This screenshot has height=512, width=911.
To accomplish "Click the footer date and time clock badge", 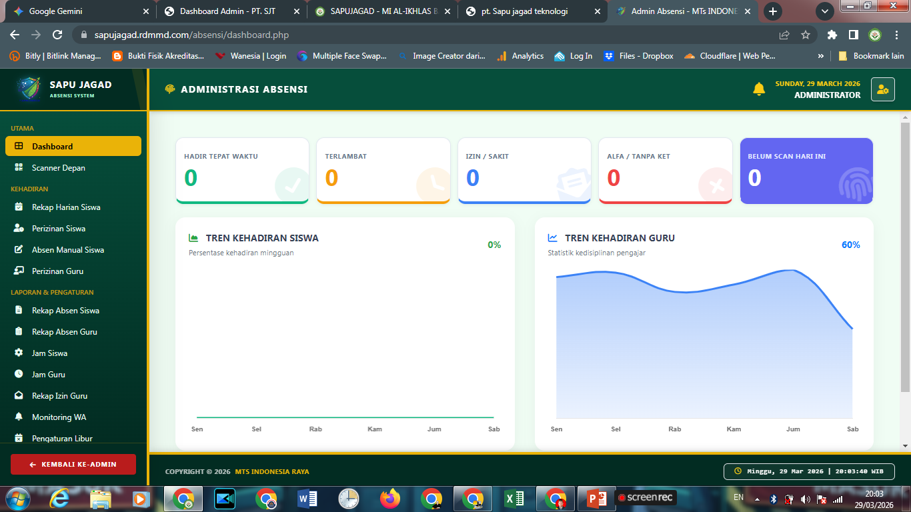I will (x=808, y=471).
